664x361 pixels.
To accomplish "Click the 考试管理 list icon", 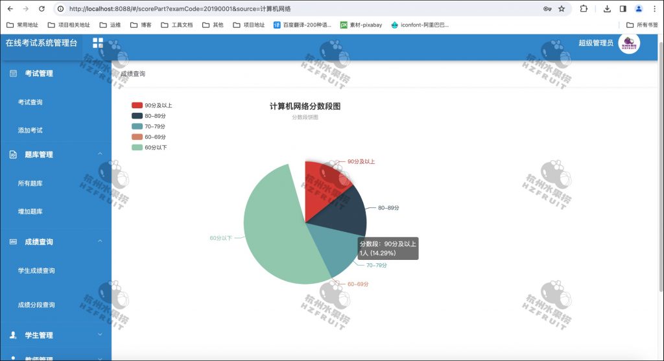I will point(13,73).
